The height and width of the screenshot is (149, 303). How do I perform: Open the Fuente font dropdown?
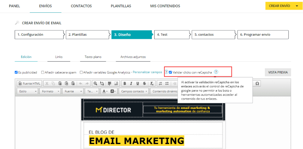(73, 91)
